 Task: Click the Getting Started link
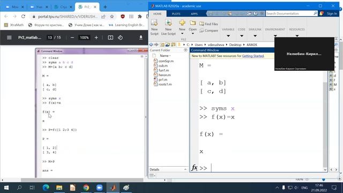pos(253,56)
